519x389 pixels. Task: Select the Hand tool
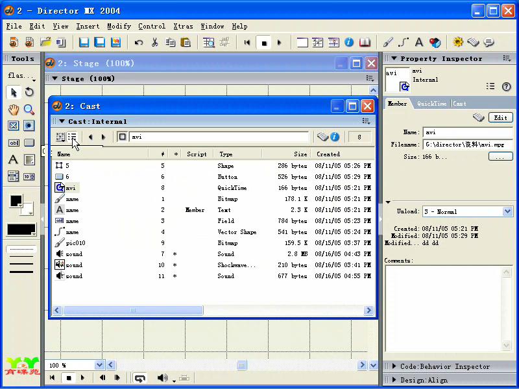coord(14,110)
